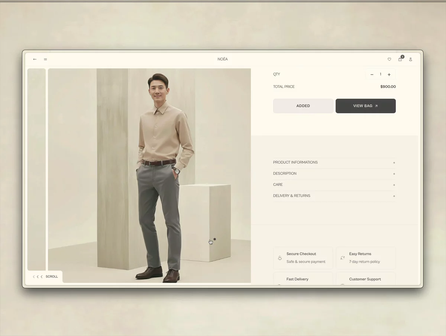446x336 pixels.
Task: Increase quantity with the plus icon
Action: coord(389,75)
